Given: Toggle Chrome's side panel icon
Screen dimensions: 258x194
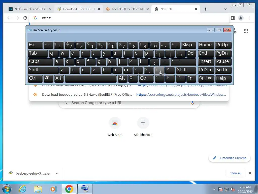Looking at the screenshot, I should [x=233, y=18].
